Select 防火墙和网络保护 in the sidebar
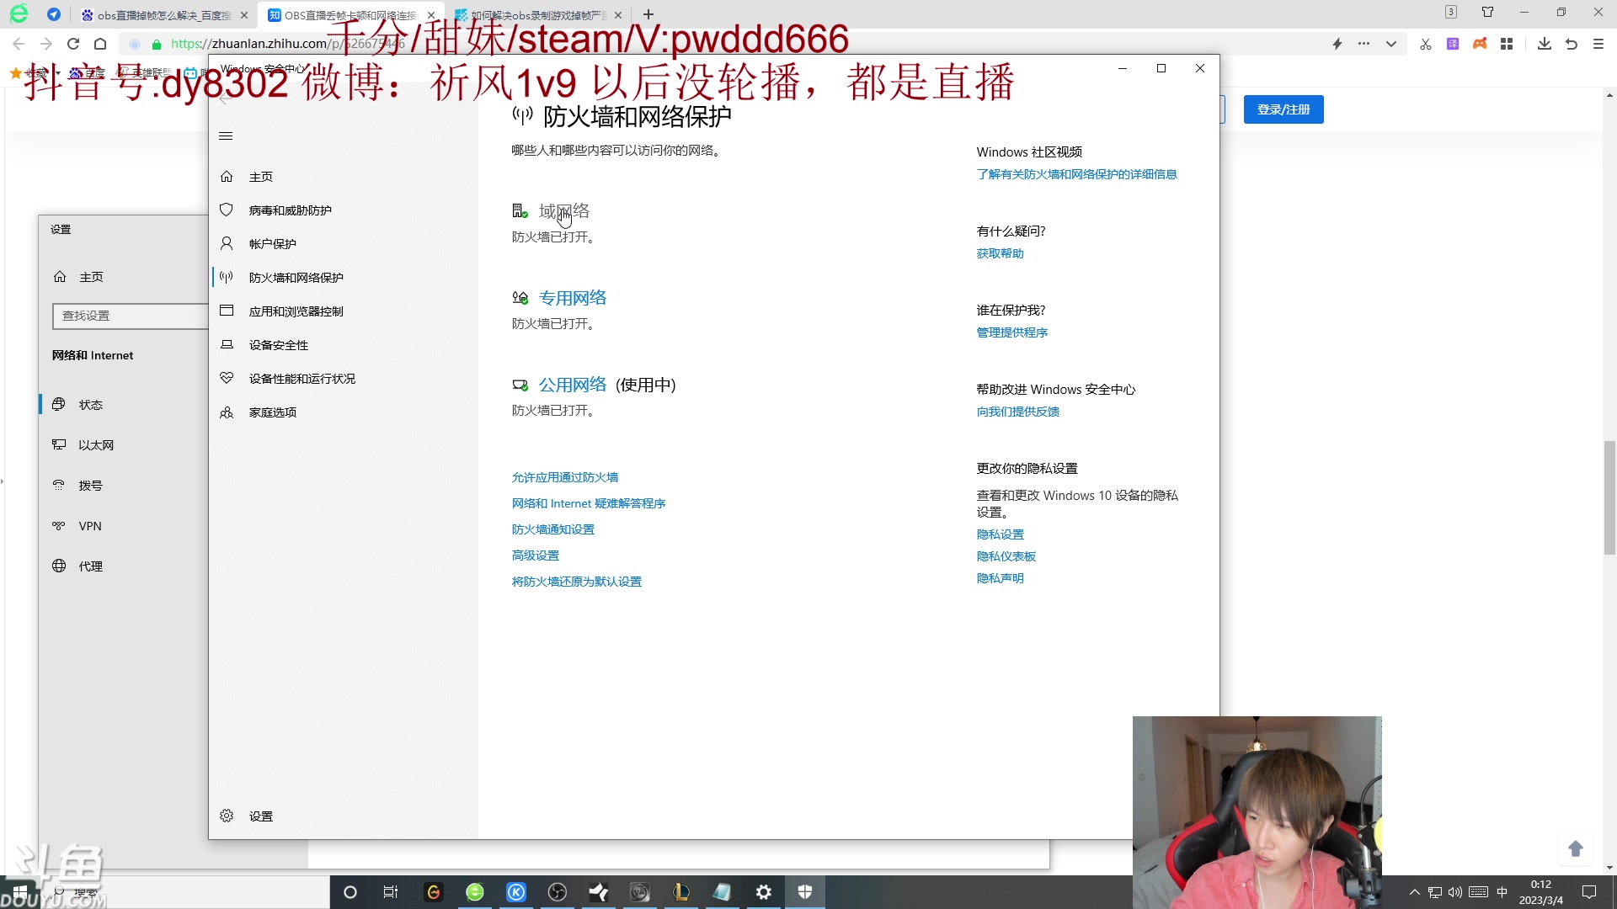 click(296, 278)
